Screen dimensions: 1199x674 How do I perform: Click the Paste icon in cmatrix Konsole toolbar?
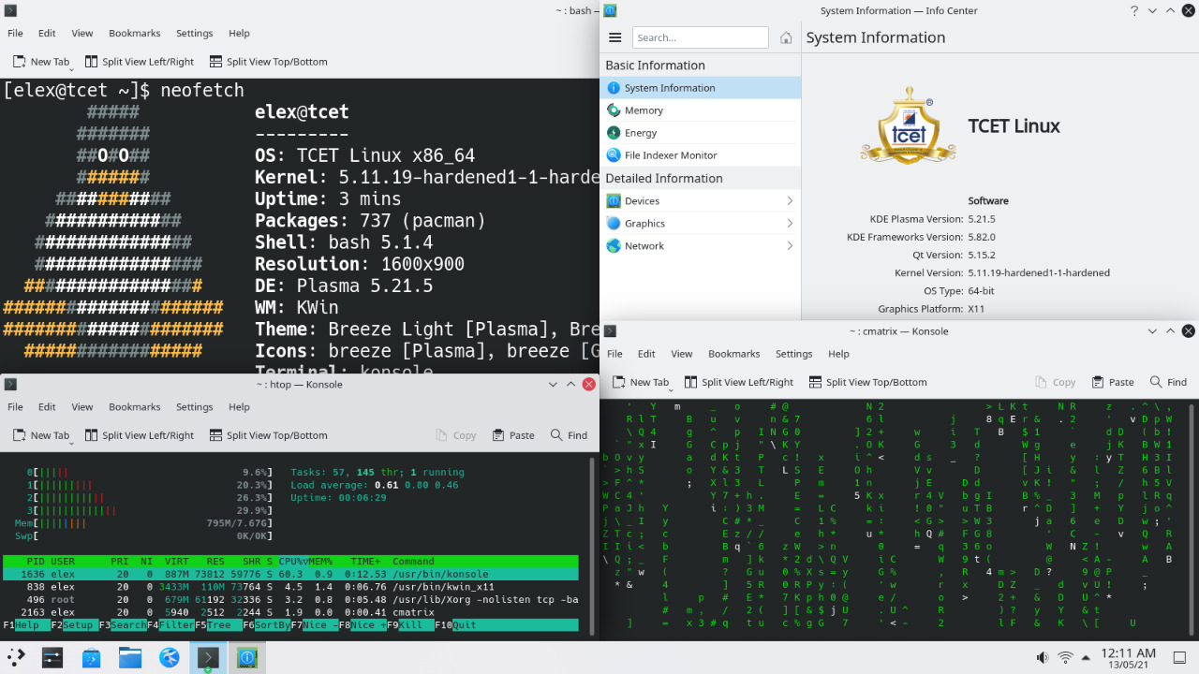point(1112,381)
